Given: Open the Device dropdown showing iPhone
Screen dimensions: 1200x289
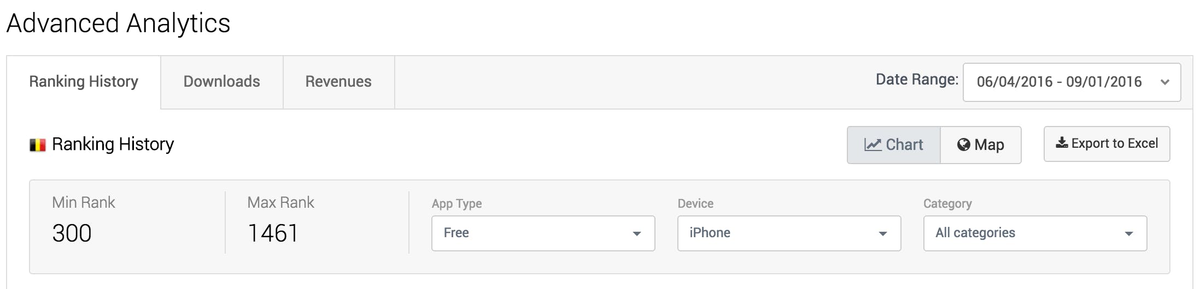Looking at the screenshot, I should (x=789, y=233).
